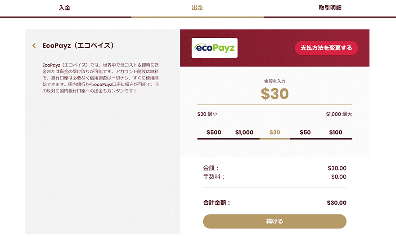Click the 合計金額 total $30.00 value
Screen dimensions: 396x237
(337, 203)
